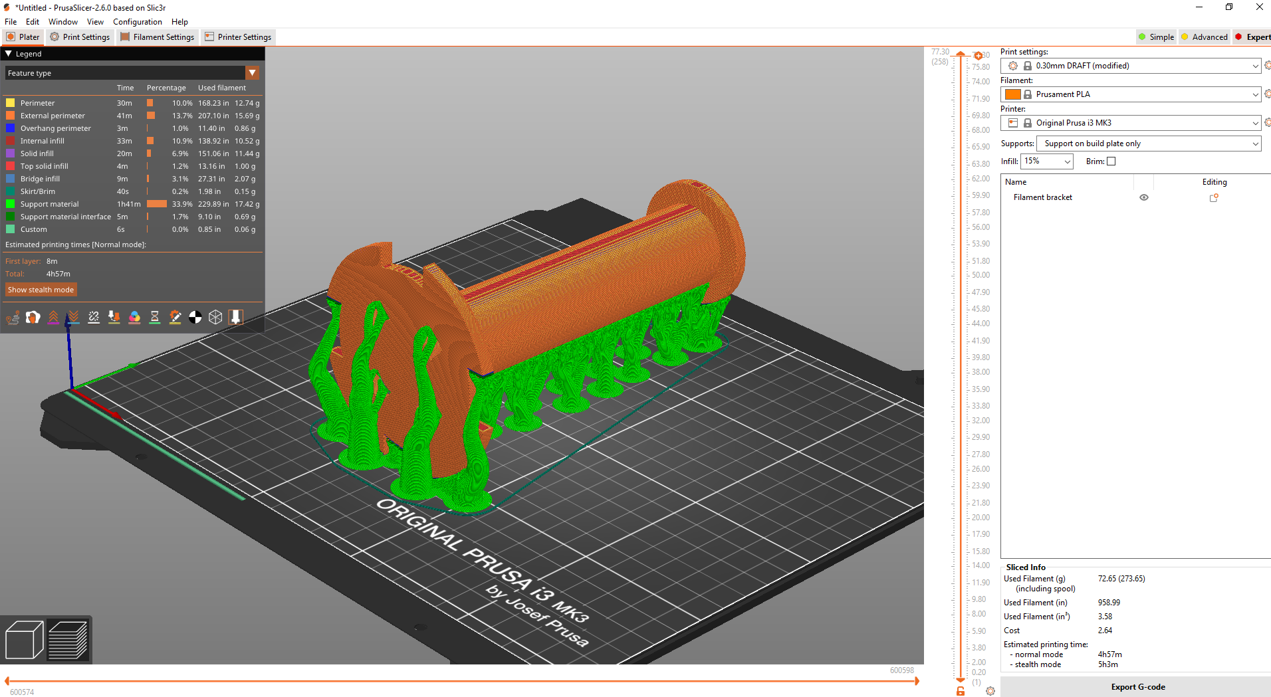Open Print settings preset dropdown
Viewport: 1271px width, 697px height.
(x=1130, y=66)
